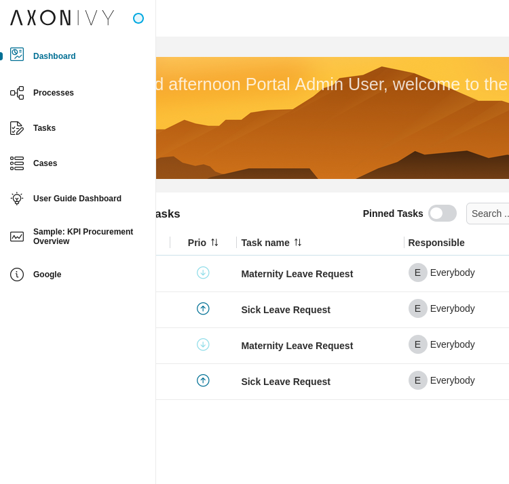Image resolution: width=509 pixels, height=484 pixels.
Task: Click the Google info icon
Action: coord(17,275)
